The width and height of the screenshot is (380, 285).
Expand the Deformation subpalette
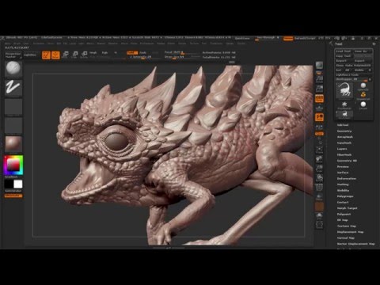tap(347, 178)
